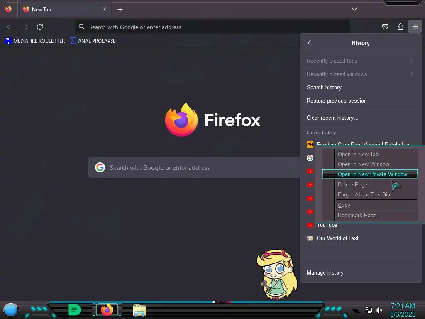This screenshot has height=319, width=425.
Task: Open a new tab with the plus button
Action: tap(120, 10)
